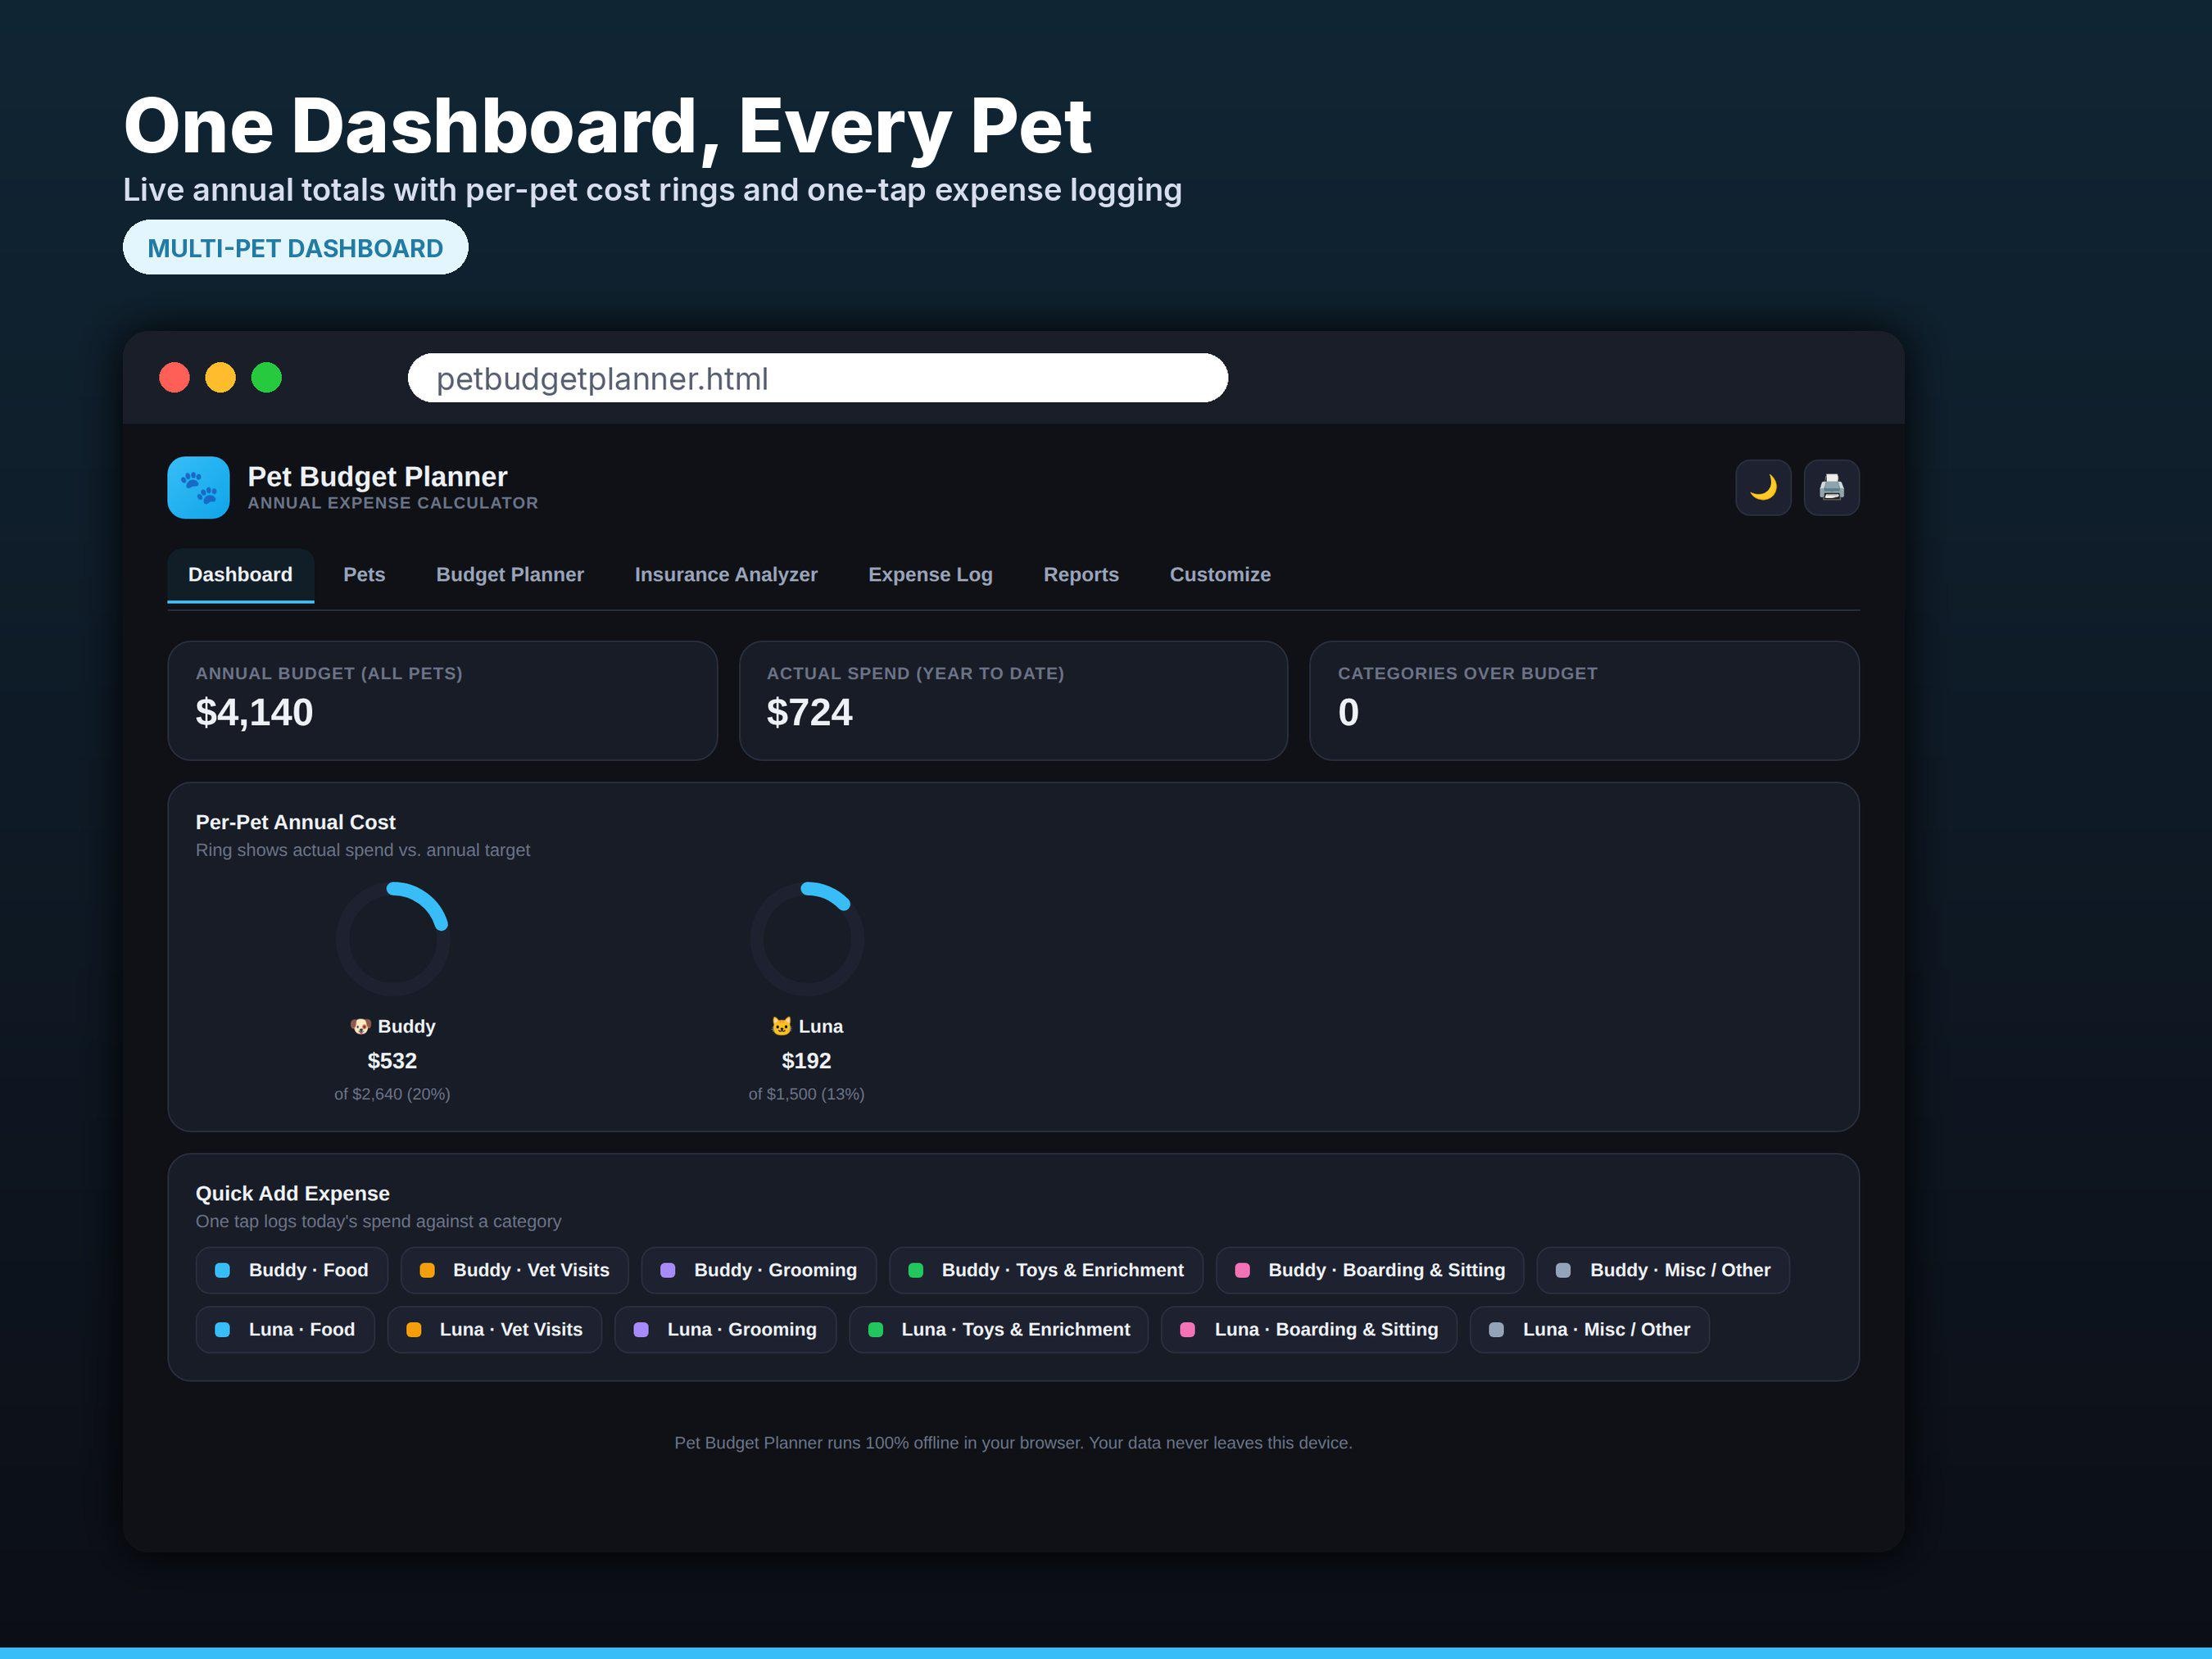Log a Buddy · Vet Visits expense

[x=515, y=1270]
